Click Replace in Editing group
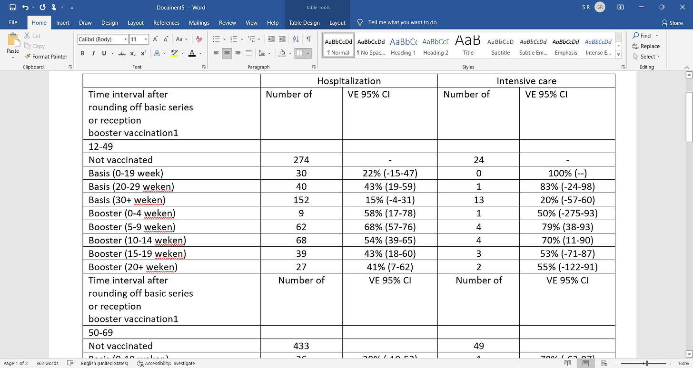Viewport: 693px width, 368px height. 646,46
